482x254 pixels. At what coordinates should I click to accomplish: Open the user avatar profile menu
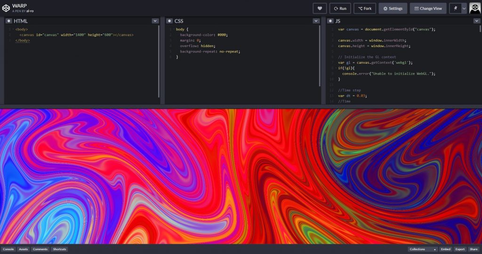[x=475, y=8]
